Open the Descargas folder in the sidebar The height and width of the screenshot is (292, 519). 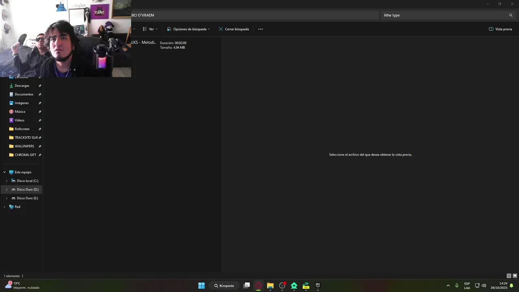pyautogui.click(x=22, y=86)
